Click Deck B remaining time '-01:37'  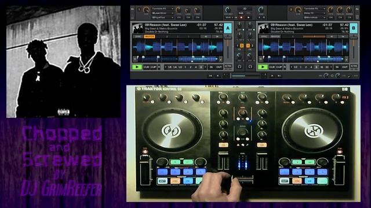327,25
